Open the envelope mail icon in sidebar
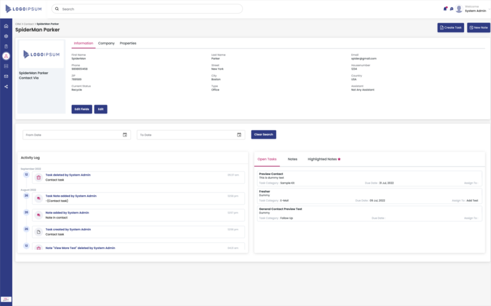Viewport: 491px width, 306px height. pos(6,76)
